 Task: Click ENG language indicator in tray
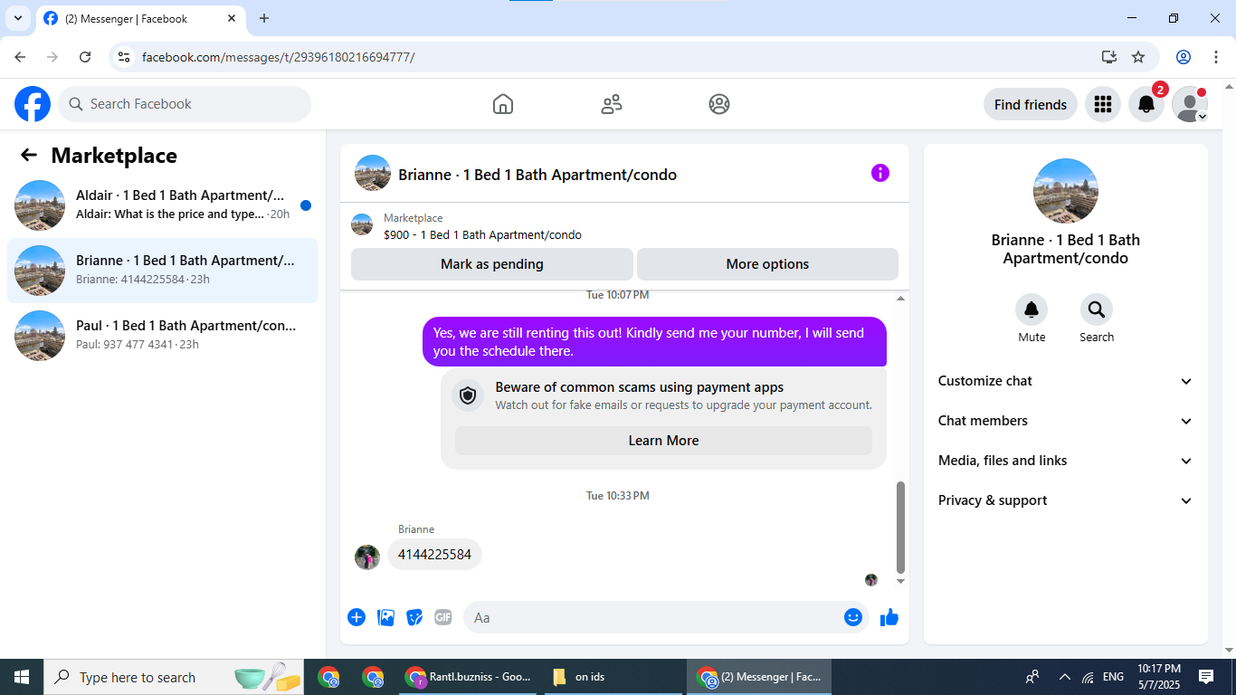pyautogui.click(x=1113, y=677)
